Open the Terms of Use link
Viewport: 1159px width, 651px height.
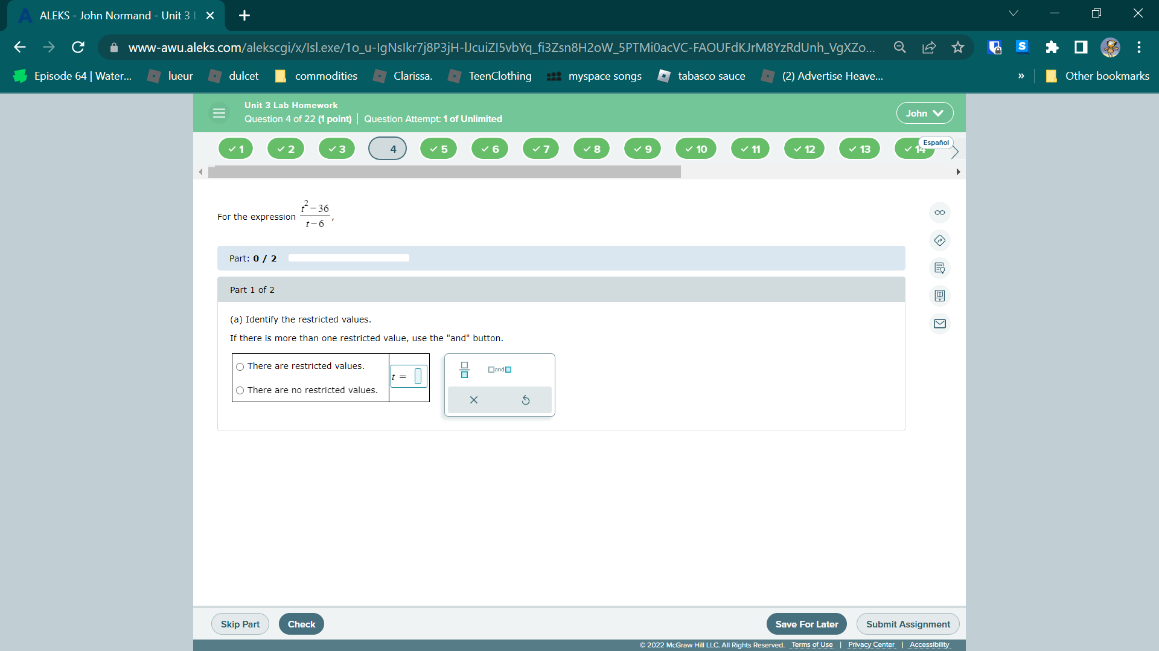point(812,645)
